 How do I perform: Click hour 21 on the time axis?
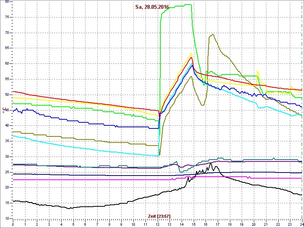point(266,224)
